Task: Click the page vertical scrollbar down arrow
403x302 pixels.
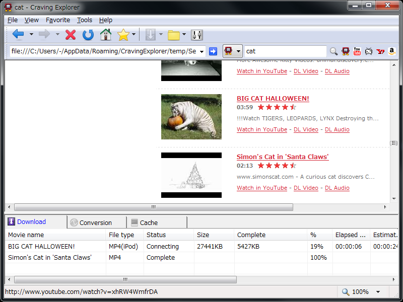Action: point(394,199)
